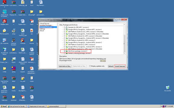Viewport: 174px width, 108px height.
Task: Click the Usb Driver package, revision 3 text
Action: tap(78, 51)
